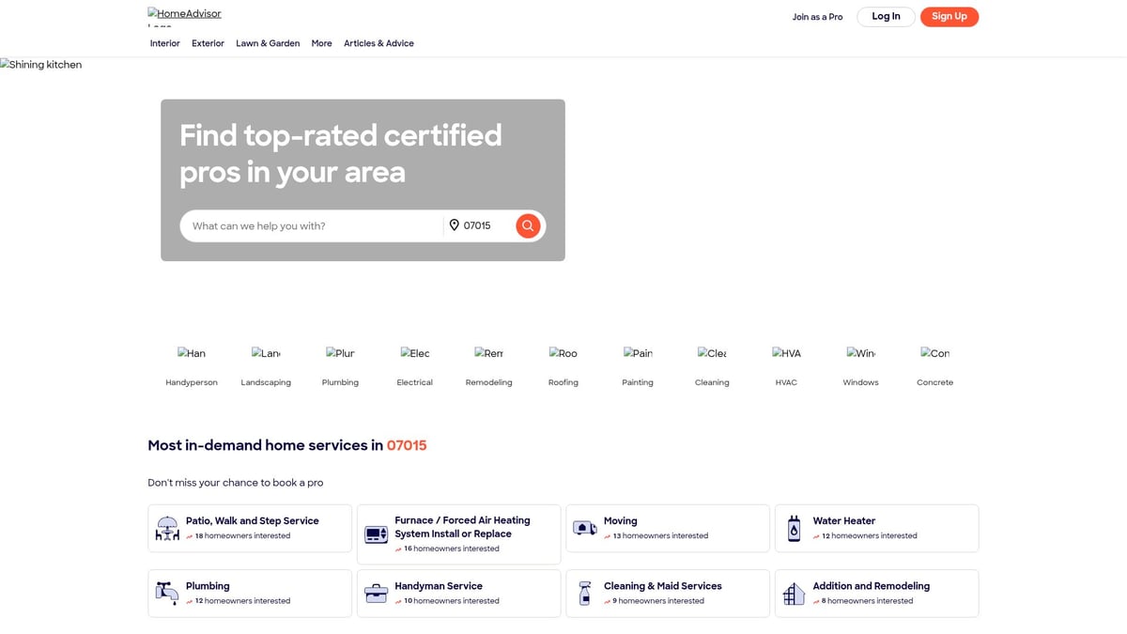This screenshot has width=1127, height=634.
Task: Click the orange Sign Up button
Action: point(949,17)
